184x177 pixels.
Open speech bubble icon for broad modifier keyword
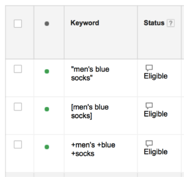pos(149,144)
